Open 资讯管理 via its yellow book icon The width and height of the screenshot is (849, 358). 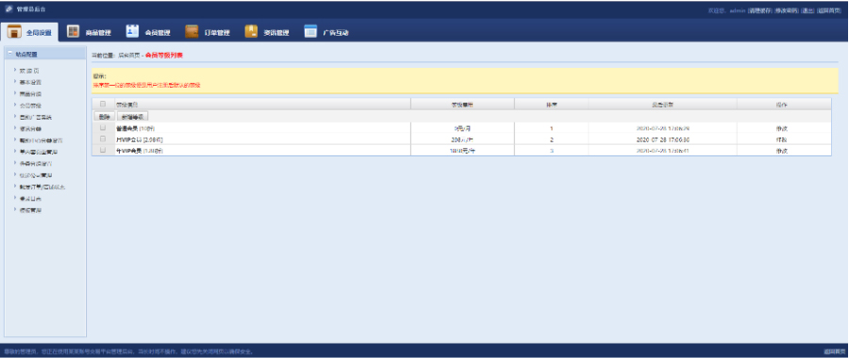tap(251, 31)
